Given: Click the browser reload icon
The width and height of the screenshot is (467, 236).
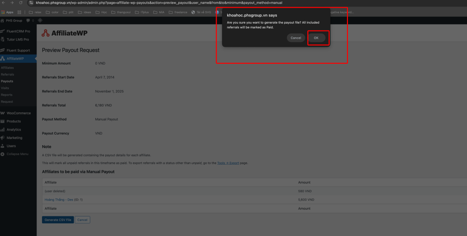Looking at the screenshot, I should coord(20,3).
